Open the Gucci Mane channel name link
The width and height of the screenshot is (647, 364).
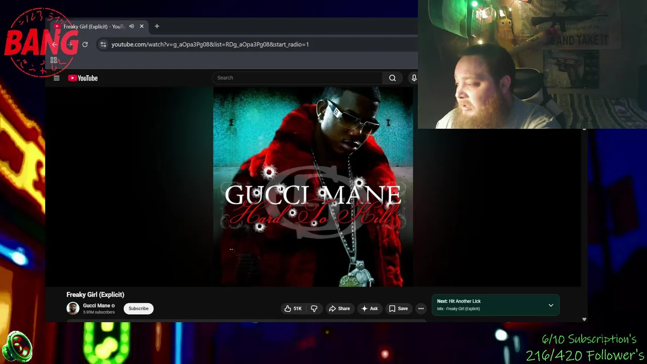tap(97, 305)
